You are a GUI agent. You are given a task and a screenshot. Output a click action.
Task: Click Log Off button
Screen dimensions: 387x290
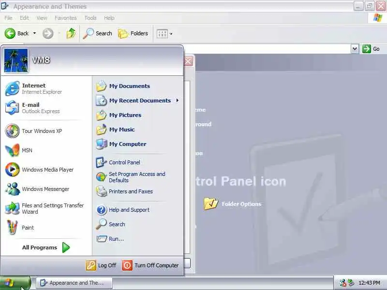[x=101, y=265]
